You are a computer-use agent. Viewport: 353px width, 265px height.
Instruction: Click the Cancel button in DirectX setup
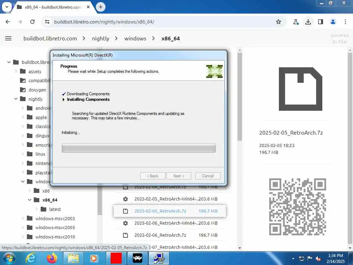[208, 176]
